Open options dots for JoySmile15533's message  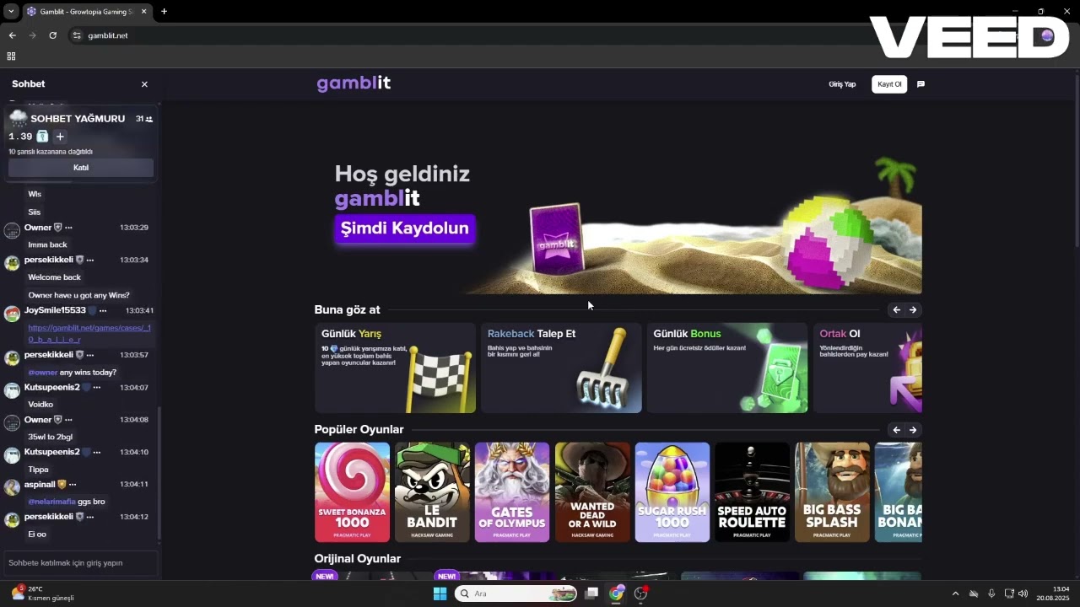tap(103, 310)
